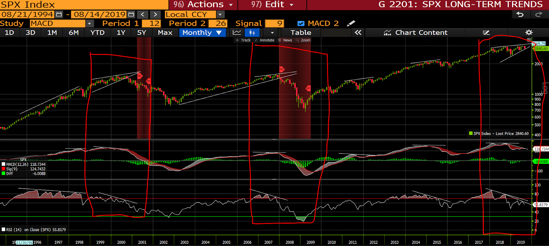Click the G 2201: SPX LONG-TERM TRENDS title
Viewport: 549px width, 246px height.
click(x=460, y=4)
